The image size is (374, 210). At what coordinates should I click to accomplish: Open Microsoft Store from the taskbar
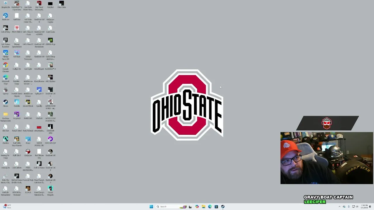click(x=216, y=206)
